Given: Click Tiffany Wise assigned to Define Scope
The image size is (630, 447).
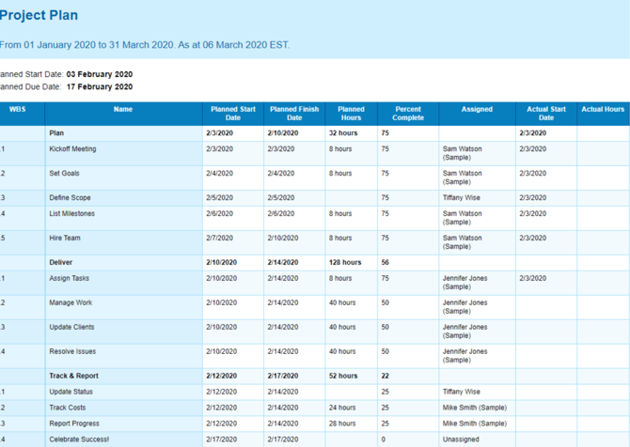Looking at the screenshot, I should (462, 198).
